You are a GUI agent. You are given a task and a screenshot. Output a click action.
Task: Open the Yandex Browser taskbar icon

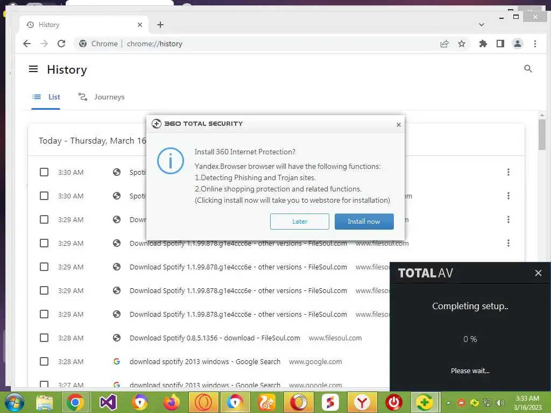coord(362,402)
